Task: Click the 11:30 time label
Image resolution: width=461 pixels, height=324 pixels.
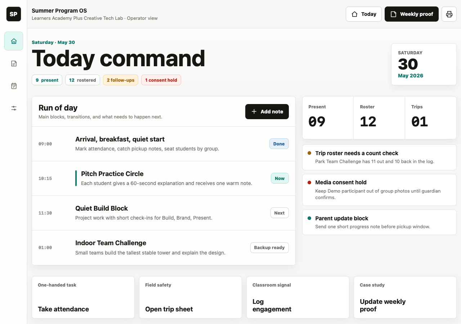Action: coord(45,213)
